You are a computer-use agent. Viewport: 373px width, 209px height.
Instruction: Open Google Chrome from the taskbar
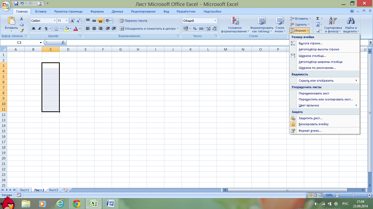tap(76, 204)
